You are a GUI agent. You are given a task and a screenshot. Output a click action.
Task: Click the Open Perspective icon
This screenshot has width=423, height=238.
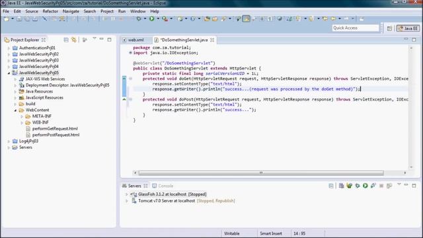tap(389, 28)
